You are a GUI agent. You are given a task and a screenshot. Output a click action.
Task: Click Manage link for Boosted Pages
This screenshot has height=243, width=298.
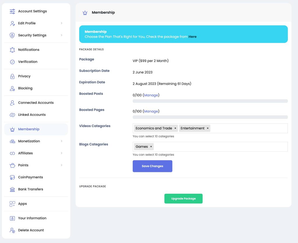coord(151,111)
